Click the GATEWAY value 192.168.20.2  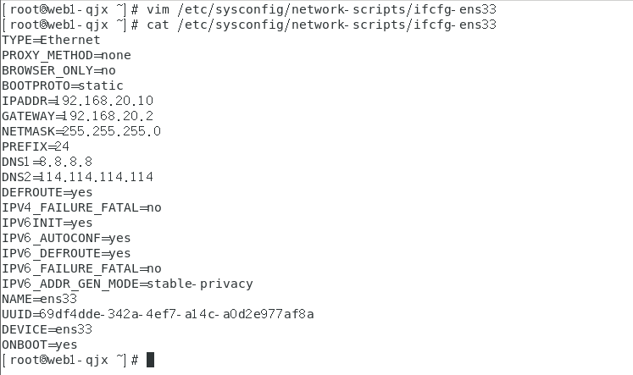pyautogui.click(x=108, y=116)
